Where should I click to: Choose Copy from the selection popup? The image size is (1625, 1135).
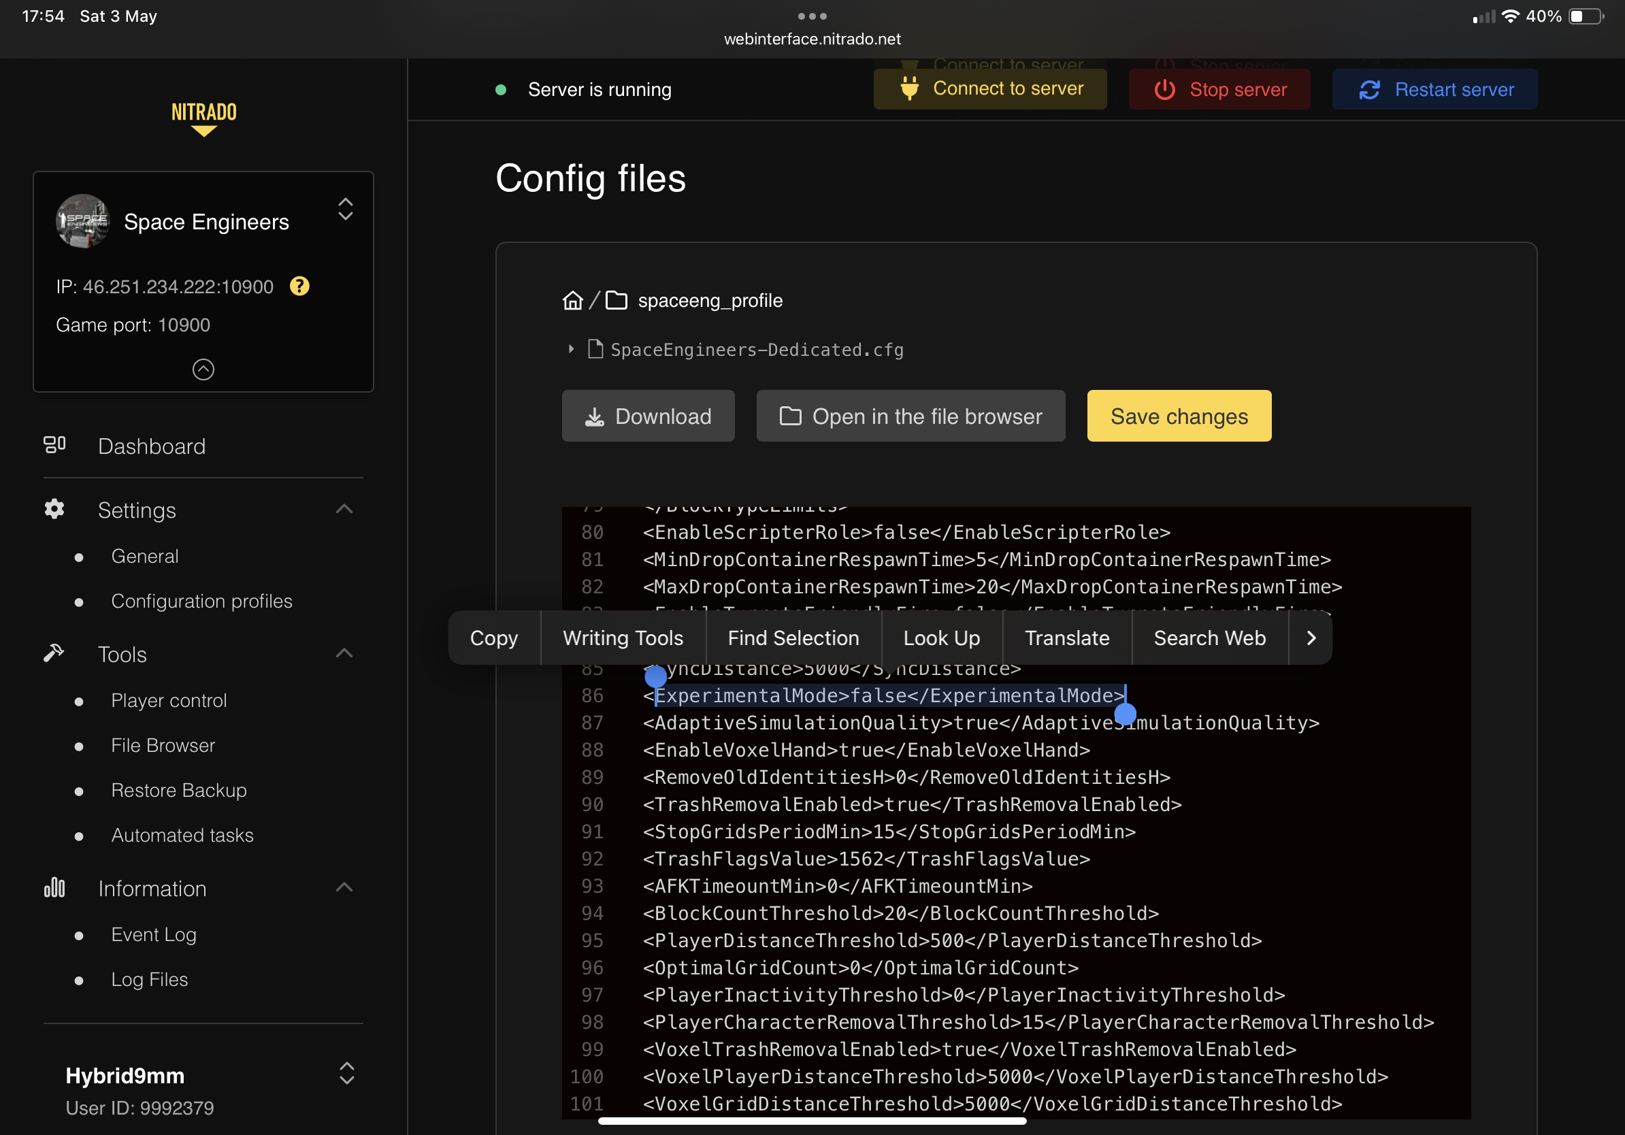point(494,638)
